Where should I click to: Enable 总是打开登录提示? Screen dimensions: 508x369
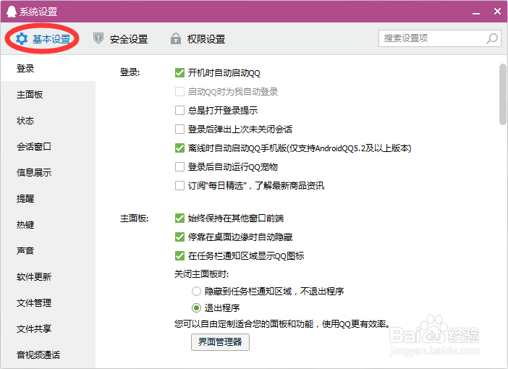[179, 111]
